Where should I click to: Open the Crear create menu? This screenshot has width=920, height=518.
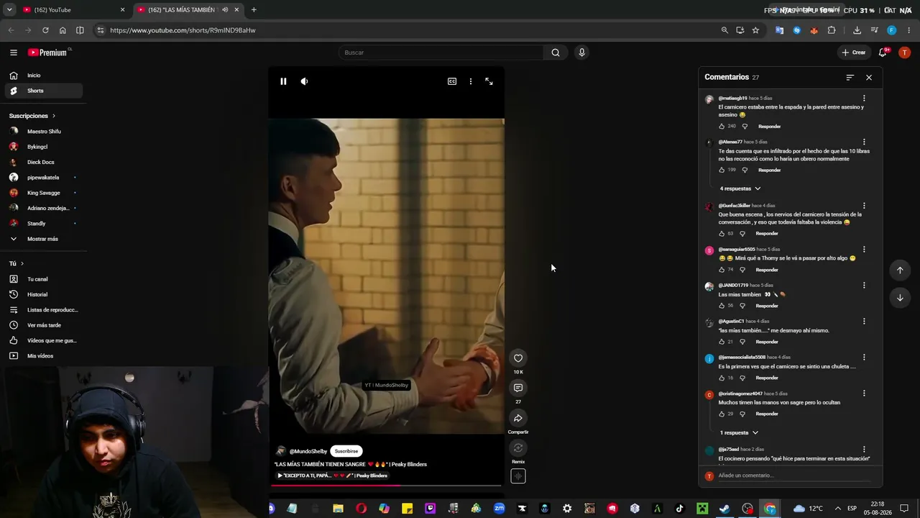(854, 53)
